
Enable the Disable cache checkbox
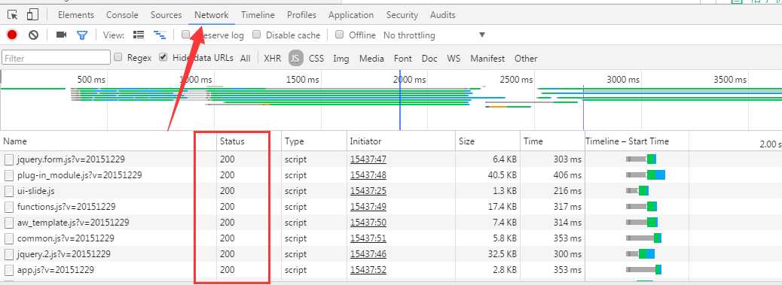[256, 35]
